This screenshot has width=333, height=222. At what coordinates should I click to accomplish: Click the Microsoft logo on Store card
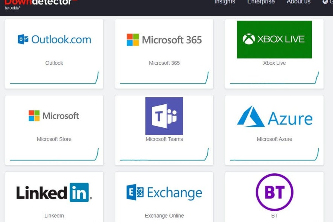54,116
